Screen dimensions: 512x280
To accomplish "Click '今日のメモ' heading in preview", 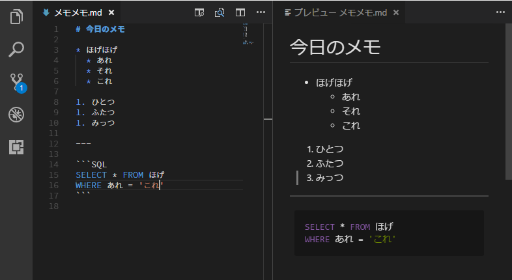I will pos(335,47).
